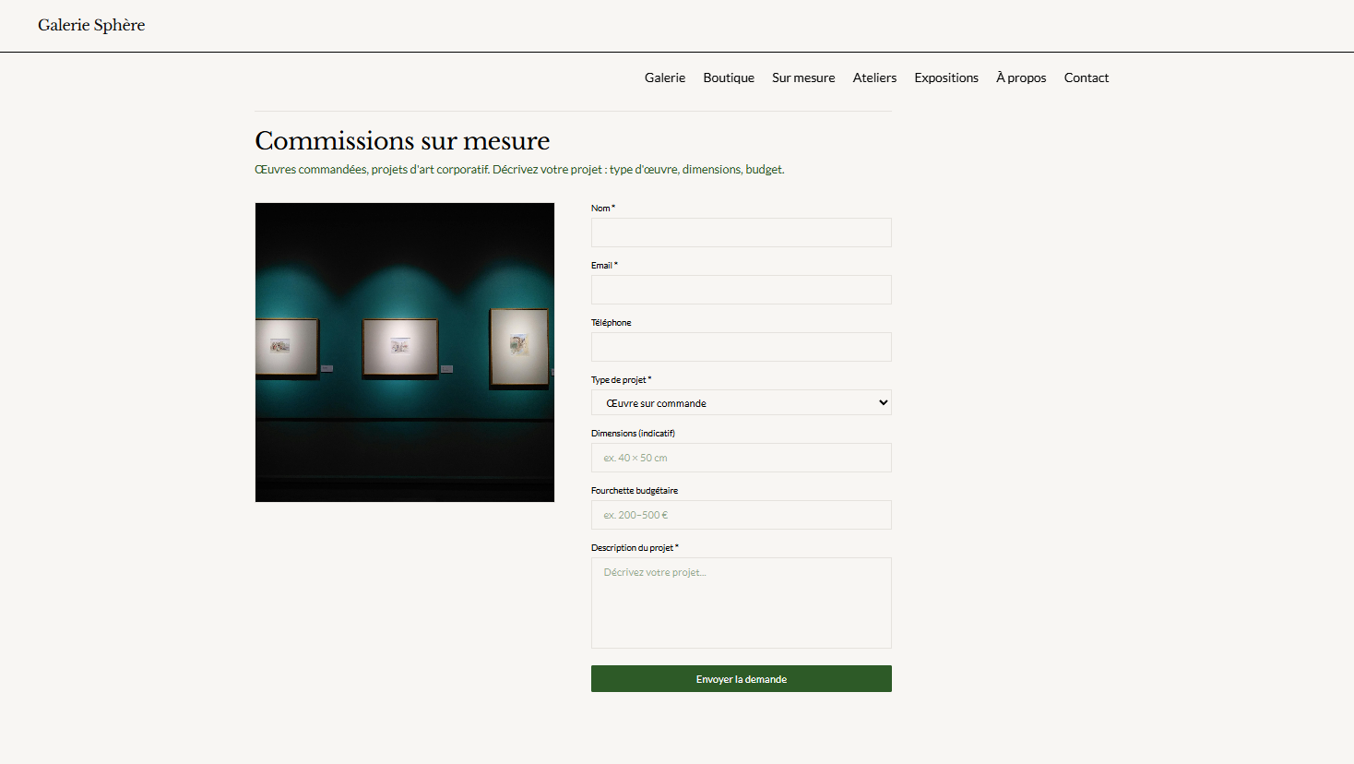This screenshot has width=1354, height=764.
Task: Click the Description du projet text area
Action: pyautogui.click(x=741, y=603)
